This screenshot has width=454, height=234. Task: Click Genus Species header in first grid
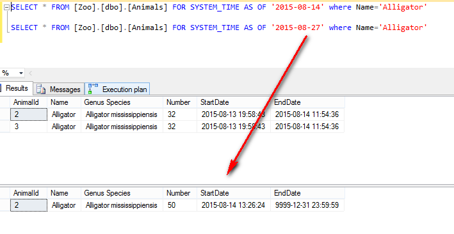click(122, 102)
